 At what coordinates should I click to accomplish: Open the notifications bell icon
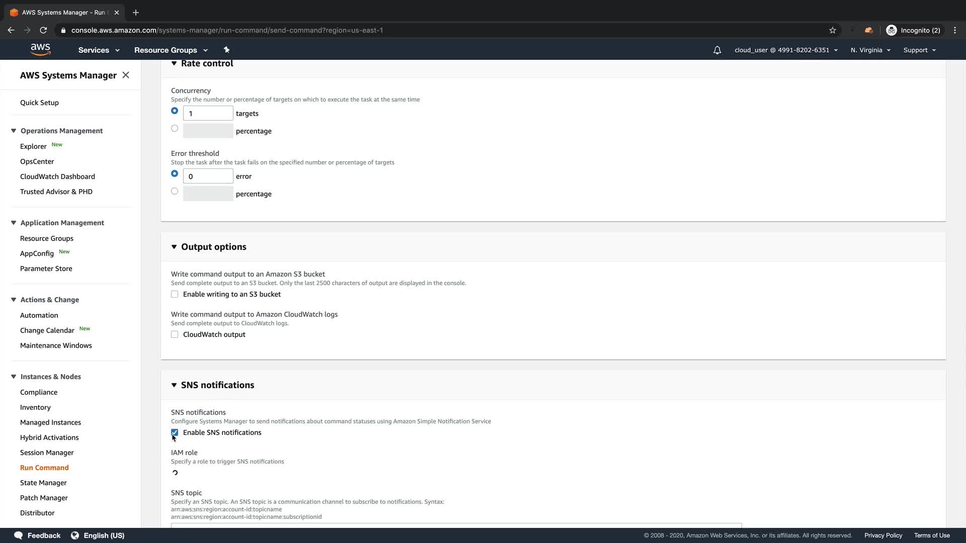[x=717, y=50]
